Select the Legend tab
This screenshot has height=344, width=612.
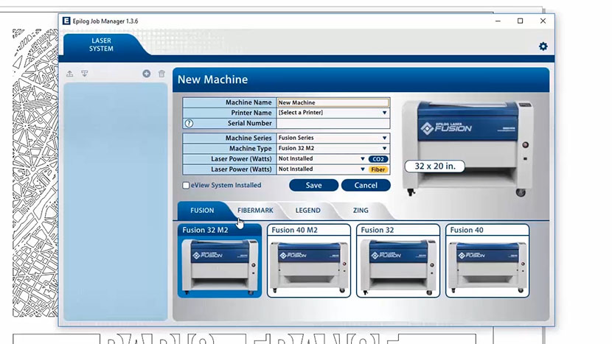[x=308, y=211]
